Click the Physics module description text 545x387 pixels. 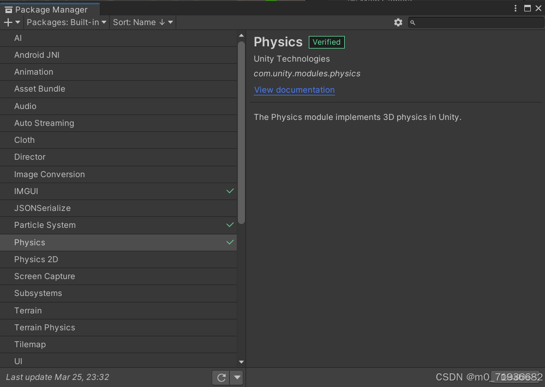[358, 117]
